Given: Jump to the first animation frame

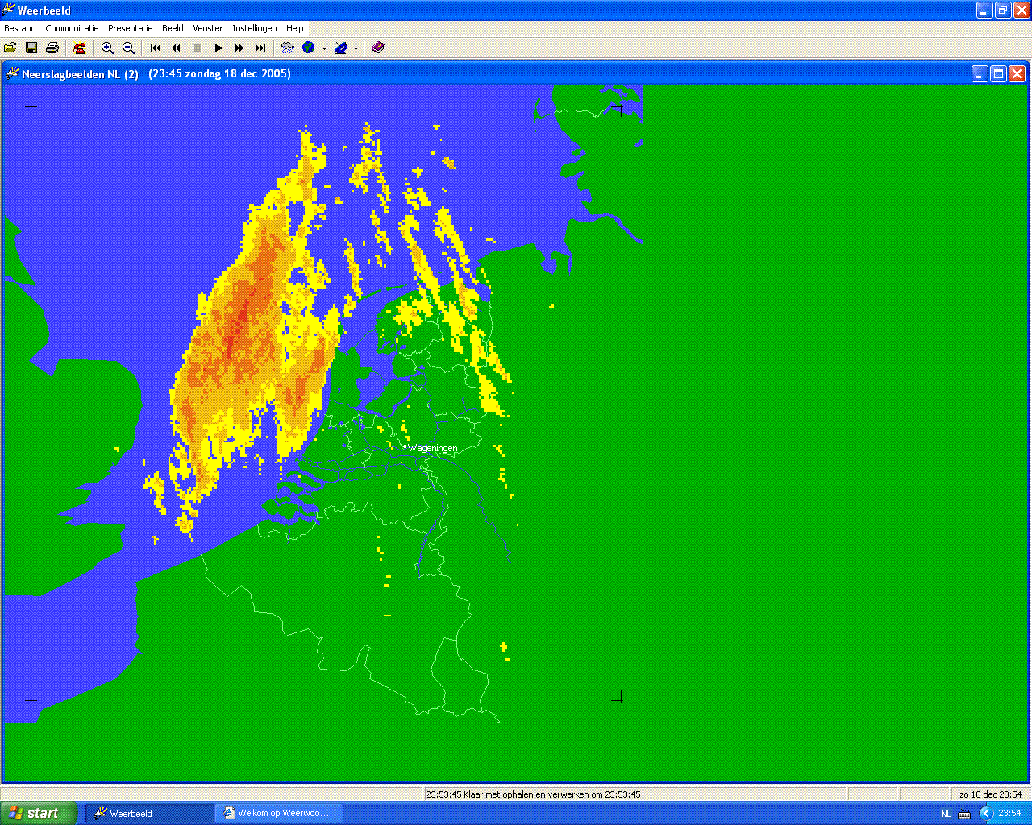Looking at the screenshot, I should 156,48.
